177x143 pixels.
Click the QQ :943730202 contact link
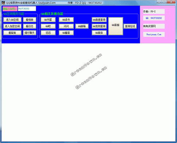pos(154,18)
